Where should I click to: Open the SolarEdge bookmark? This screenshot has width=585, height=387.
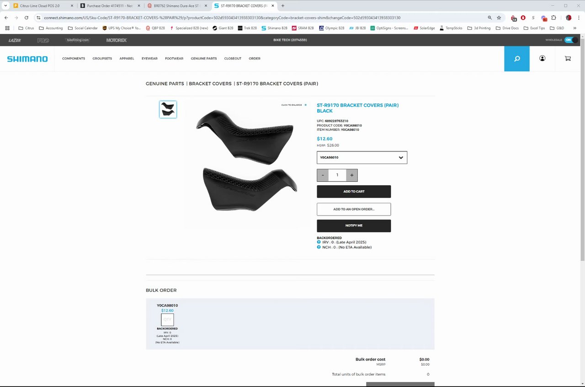(424, 28)
